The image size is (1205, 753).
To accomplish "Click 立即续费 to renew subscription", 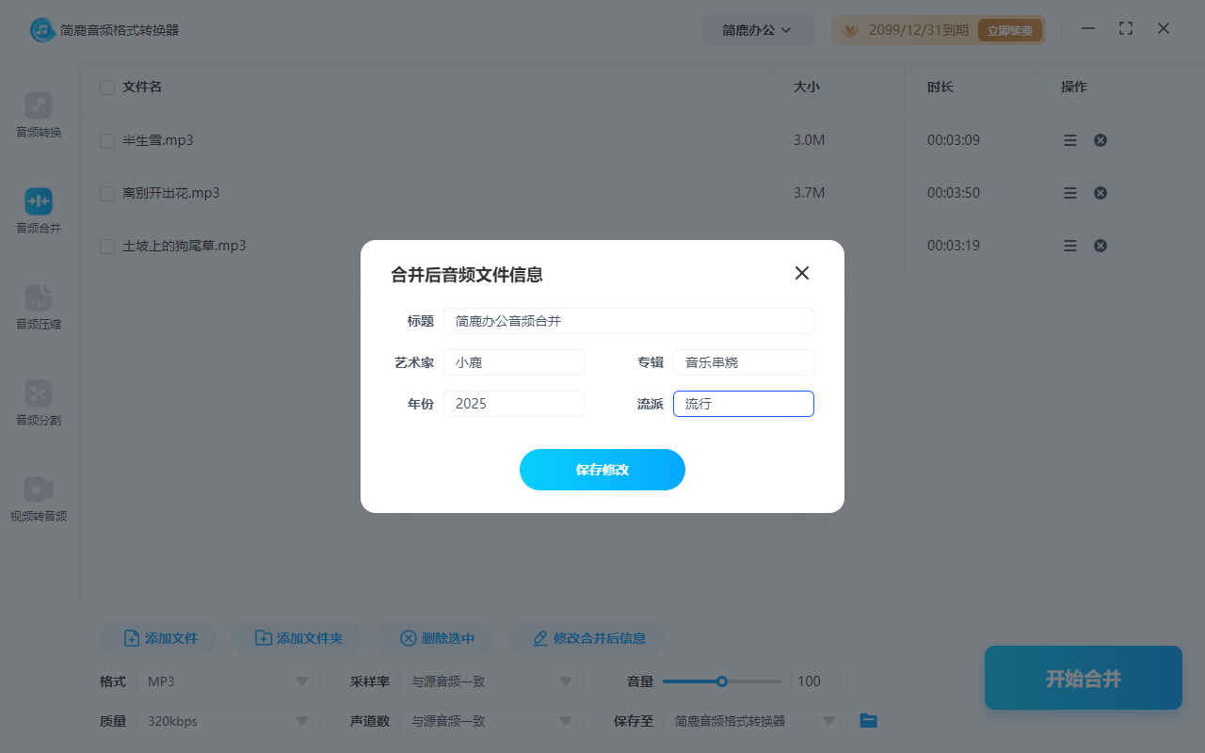I will click(1009, 29).
